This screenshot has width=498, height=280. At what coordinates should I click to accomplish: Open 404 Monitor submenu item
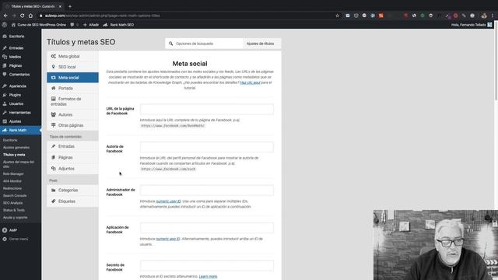[x=12, y=181]
